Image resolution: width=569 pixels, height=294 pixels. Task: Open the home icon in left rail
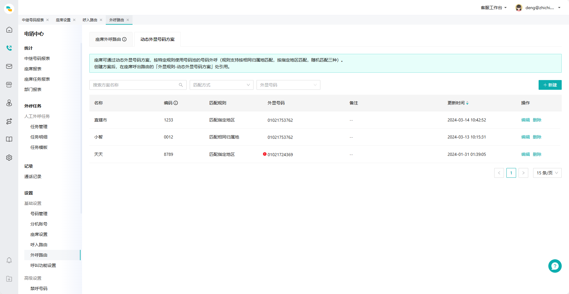(x=9, y=30)
